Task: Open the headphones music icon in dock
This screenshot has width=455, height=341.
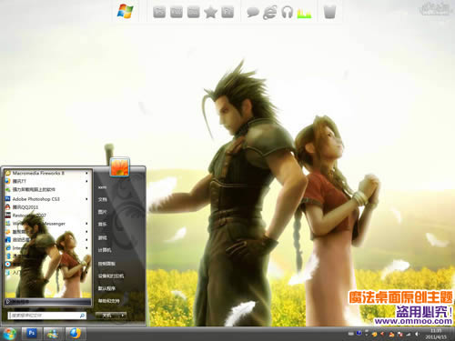Action: [287, 13]
